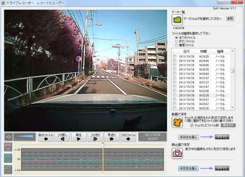This screenshot has height=177, width=245.
Task: Click the 2011/10/29 timestamp display box
Action: click(x=152, y=137)
